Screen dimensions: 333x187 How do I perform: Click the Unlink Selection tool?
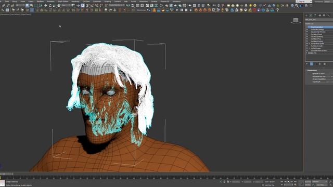tap(8, 5)
